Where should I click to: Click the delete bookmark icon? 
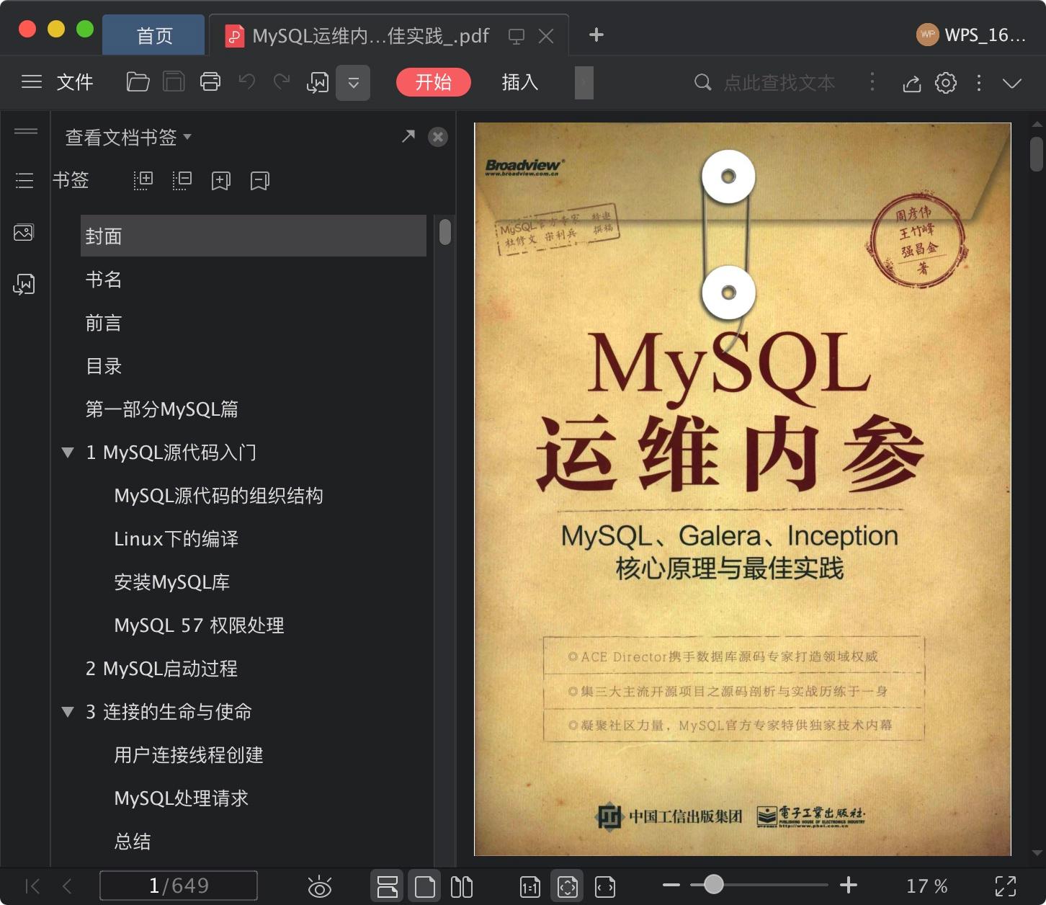click(260, 180)
